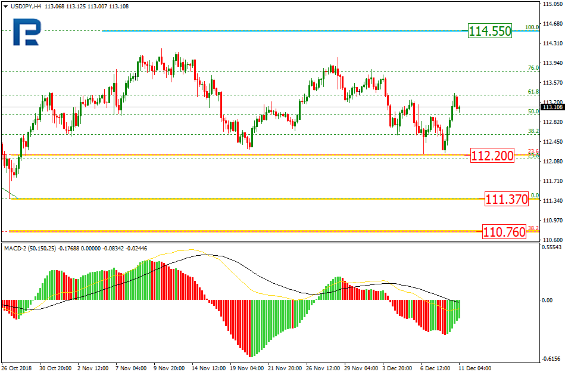The height and width of the screenshot is (375, 565).
Task: Click the 11 Dec 04:00 time label
Action: click(474, 368)
